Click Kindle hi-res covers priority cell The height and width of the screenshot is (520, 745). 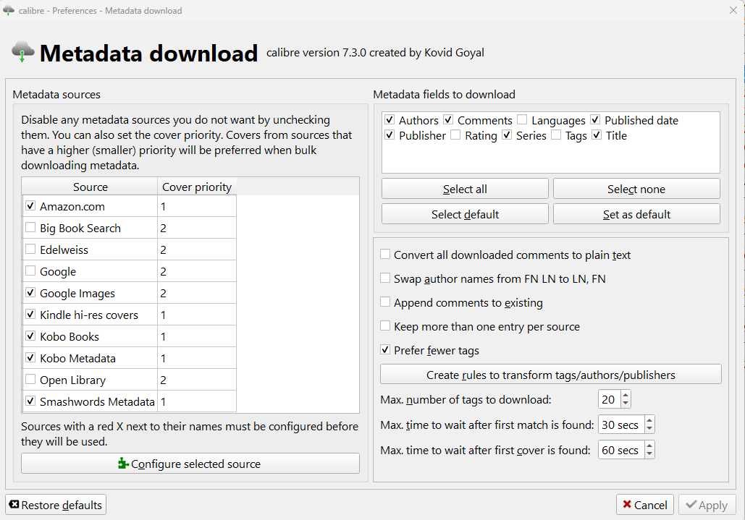pyautogui.click(x=197, y=315)
